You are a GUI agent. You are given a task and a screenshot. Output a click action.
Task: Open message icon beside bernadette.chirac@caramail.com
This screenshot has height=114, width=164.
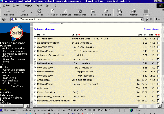click(x=35, y=100)
